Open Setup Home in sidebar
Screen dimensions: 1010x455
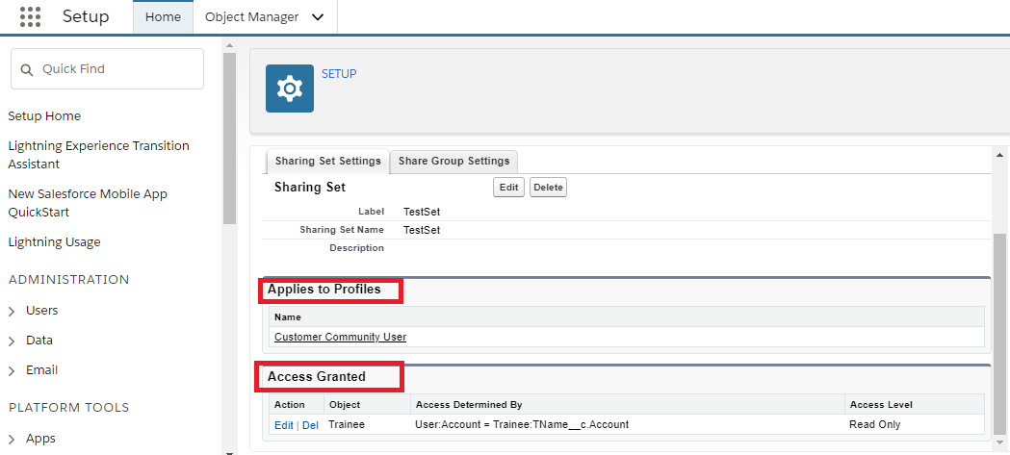tap(44, 115)
